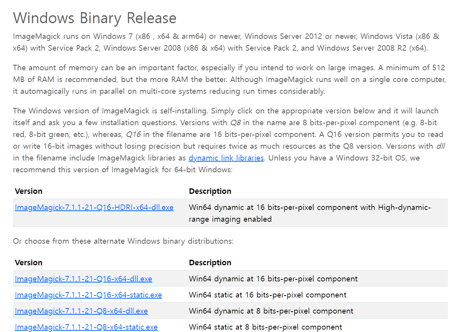Download ImageMagick-7.1.1-21-Q16-HDRI-x64-dll.exe installer
This screenshot has width=460, height=332.
94,207
